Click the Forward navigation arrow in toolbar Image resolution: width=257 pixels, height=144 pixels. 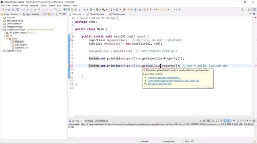171,10
